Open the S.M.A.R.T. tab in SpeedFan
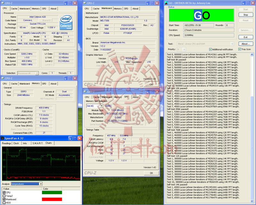The width and height of the screenshot is (256, 205). (x=38, y=143)
